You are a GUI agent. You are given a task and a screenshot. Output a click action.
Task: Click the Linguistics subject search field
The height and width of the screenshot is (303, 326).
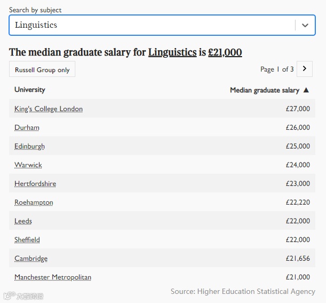point(162,25)
